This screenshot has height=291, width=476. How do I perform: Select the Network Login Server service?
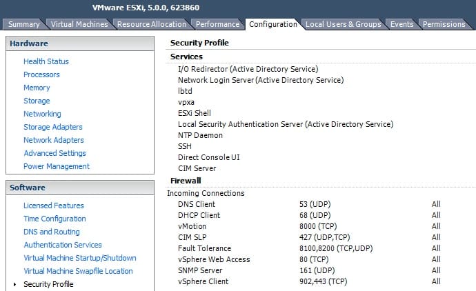pos(261,80)
